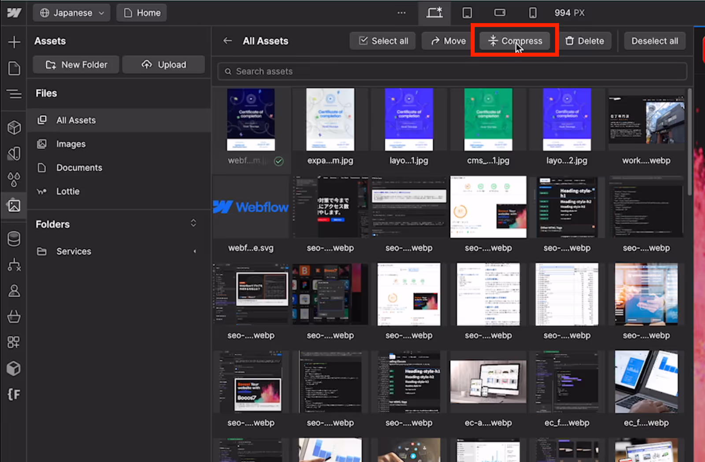The height and width of the screenshot is (462, 705).
Task: Click Select all button
Action: pyautogui.click(x=382, y=41)
